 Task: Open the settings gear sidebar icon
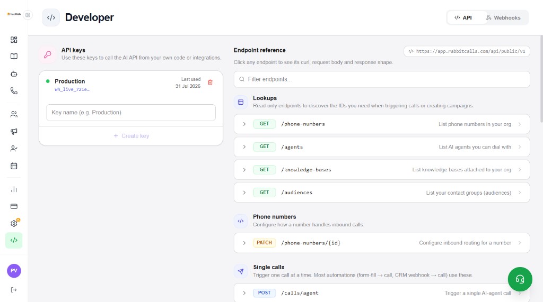coord(14,223)
